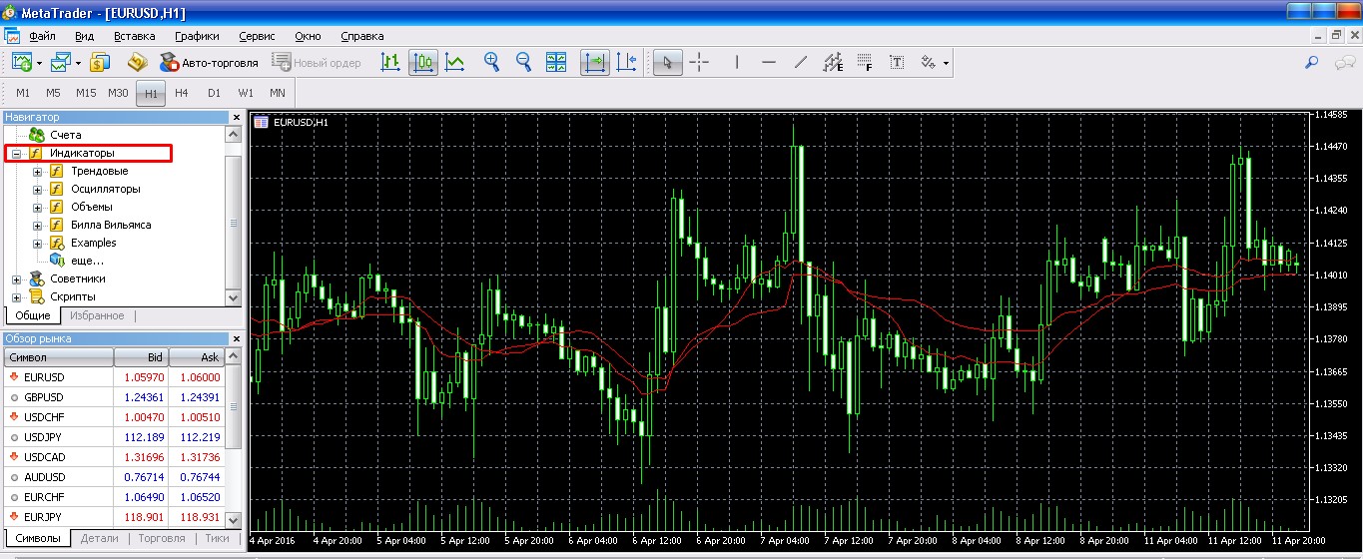Switch chart to bar chart mode
The height and width of the screenshot is (559, 1363).
click(x=391, y=63)
